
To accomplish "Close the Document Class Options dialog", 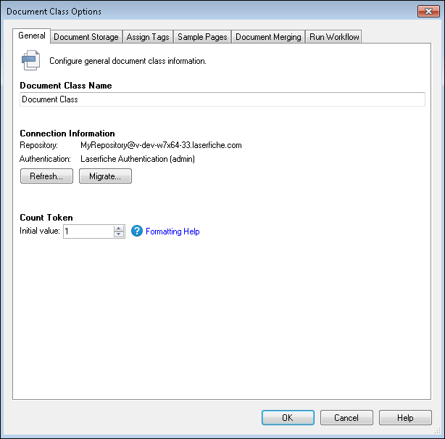I will tap(428, 12).
